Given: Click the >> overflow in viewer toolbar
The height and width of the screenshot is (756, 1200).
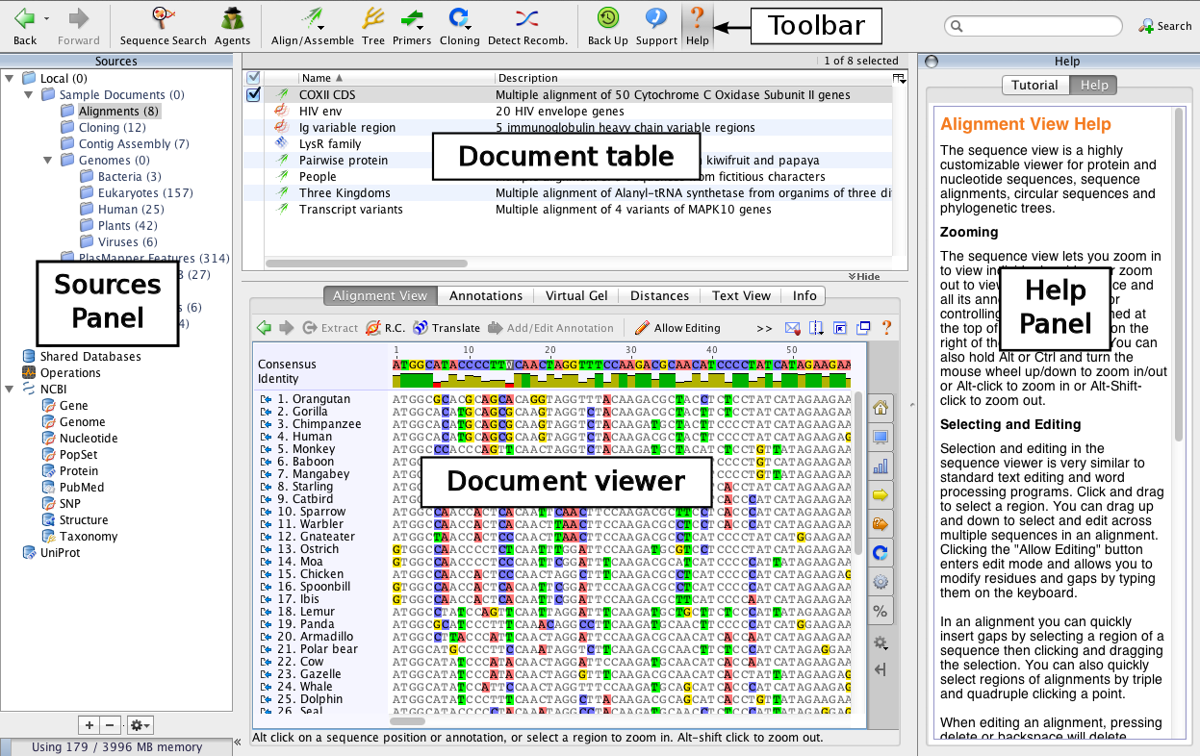Looking at the screenshot, I should 764,328.
